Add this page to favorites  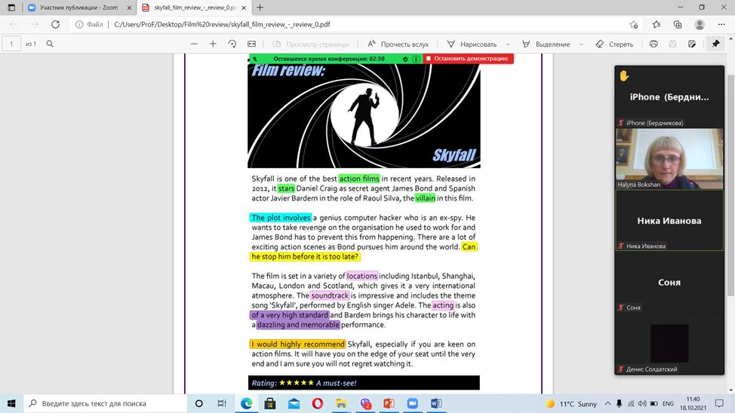click(634, 24)
